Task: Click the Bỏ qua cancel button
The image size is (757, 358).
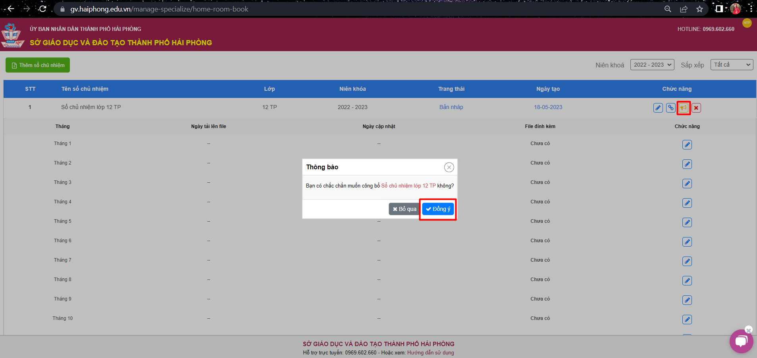Action: pos(404,209)
